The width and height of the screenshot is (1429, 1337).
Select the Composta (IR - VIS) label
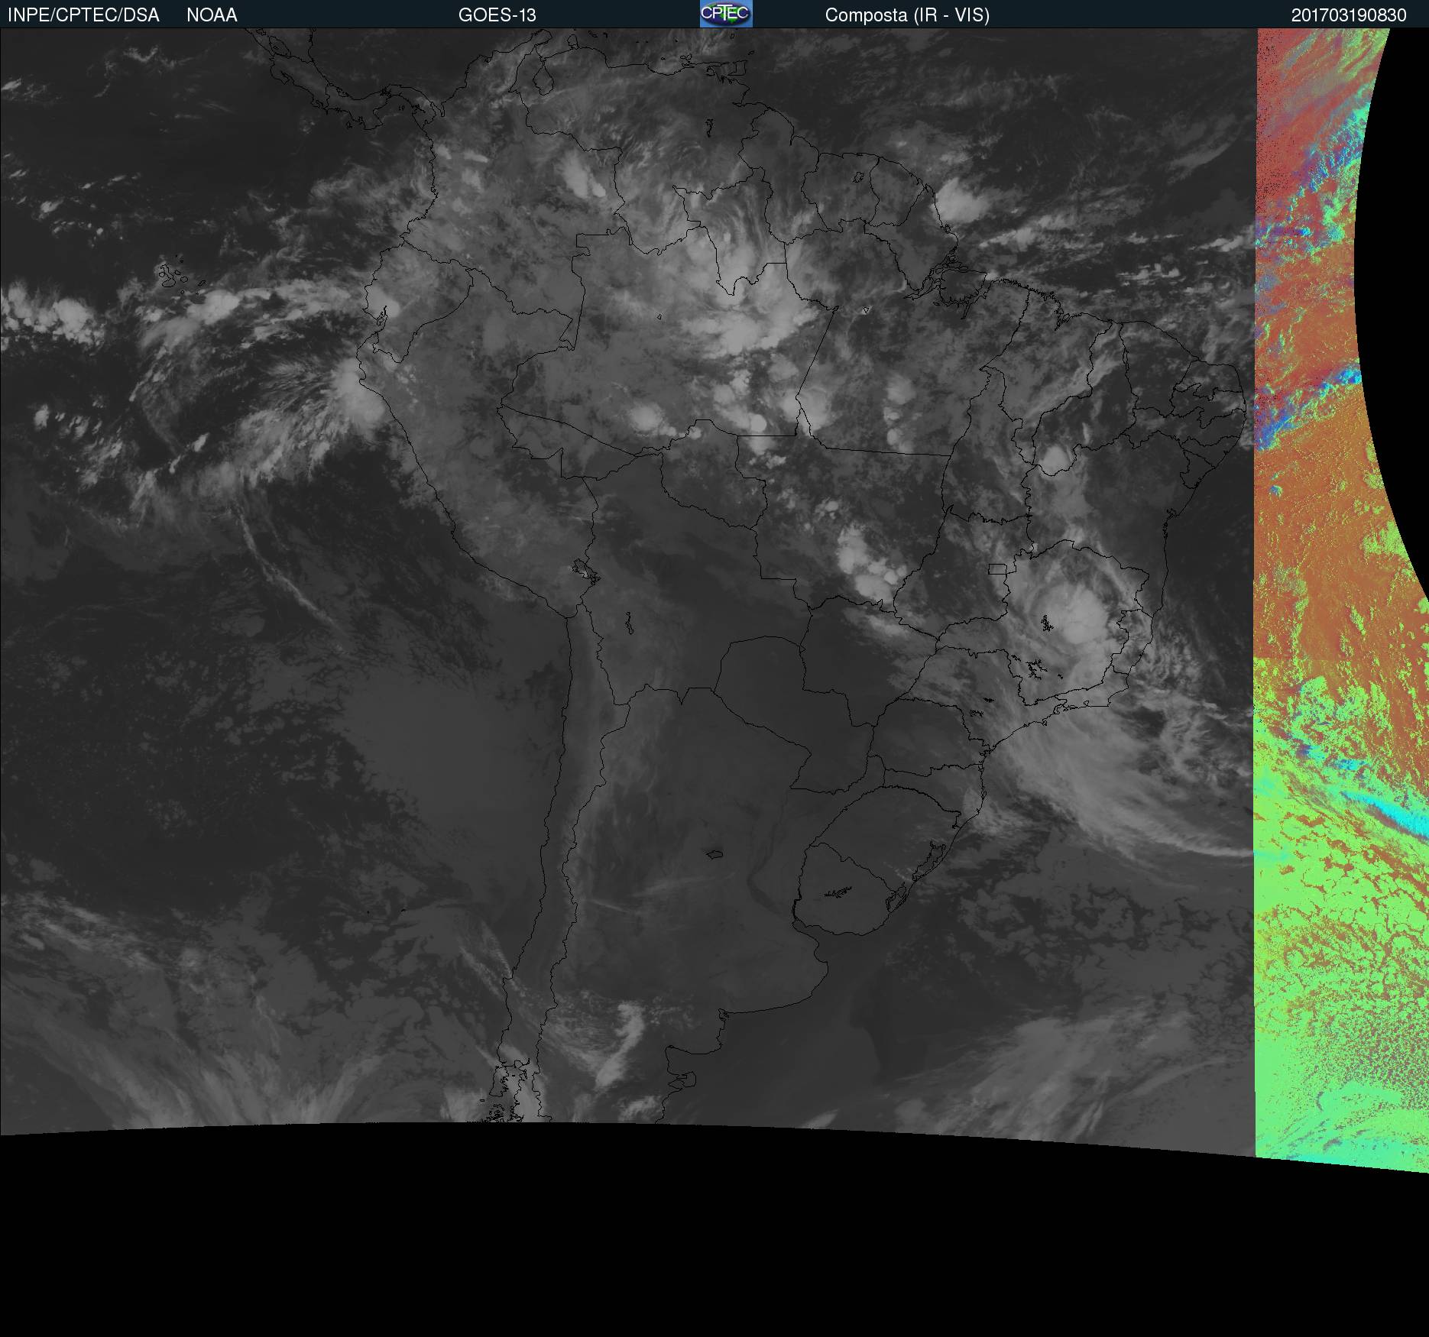tap(907, 15)
